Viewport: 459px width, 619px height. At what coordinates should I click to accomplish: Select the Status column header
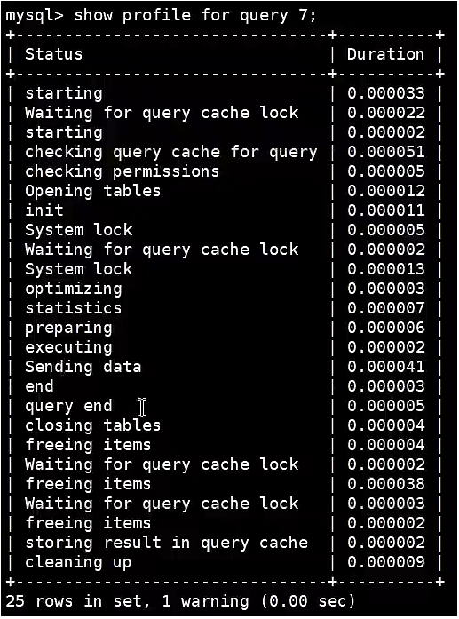pos(53,54)
